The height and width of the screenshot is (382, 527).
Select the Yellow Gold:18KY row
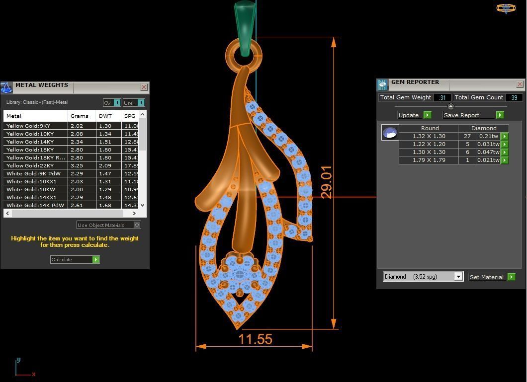[x=71, y=150]
